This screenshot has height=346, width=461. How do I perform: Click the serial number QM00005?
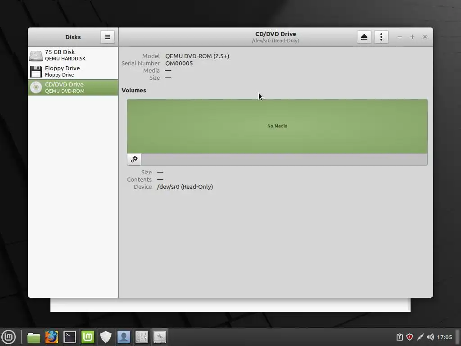179,63
